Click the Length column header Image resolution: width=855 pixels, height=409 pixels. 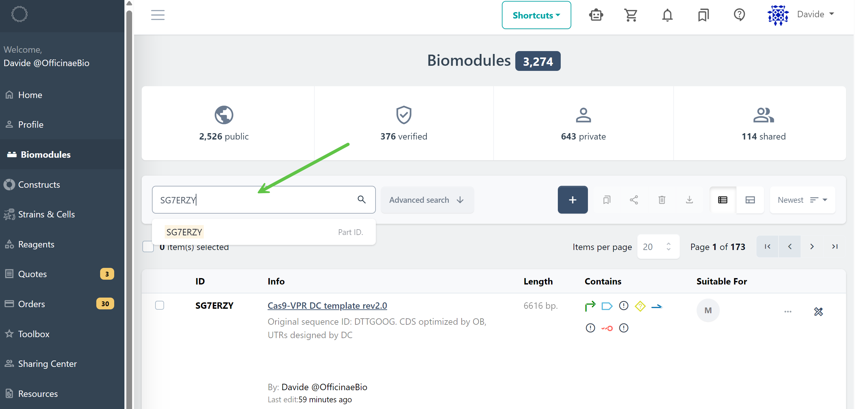point(538,281)
